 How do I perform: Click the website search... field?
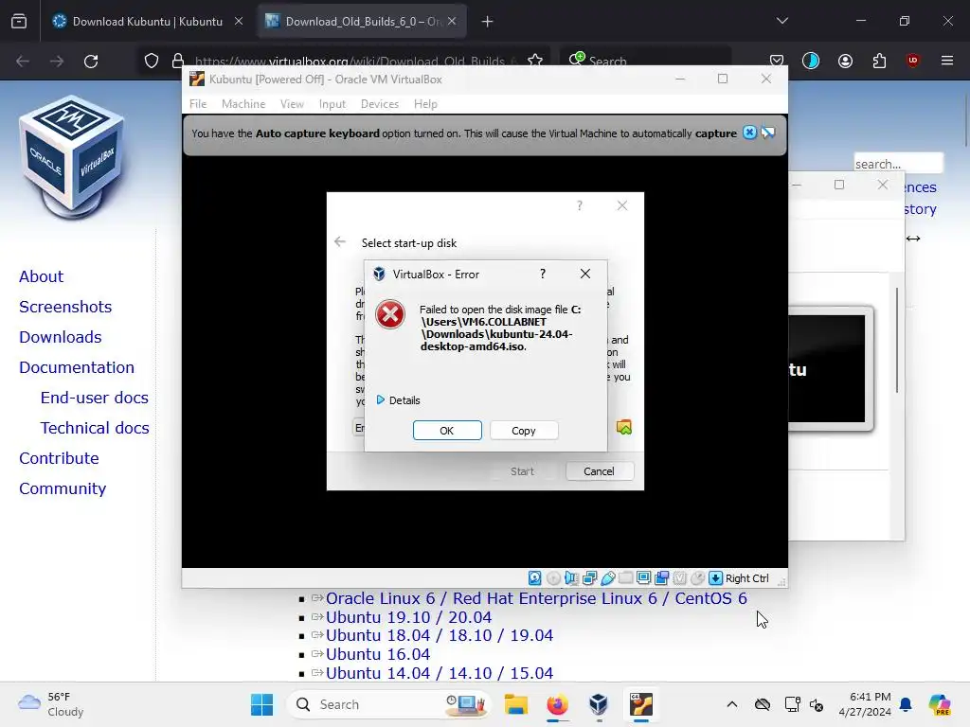coord(898,164)
